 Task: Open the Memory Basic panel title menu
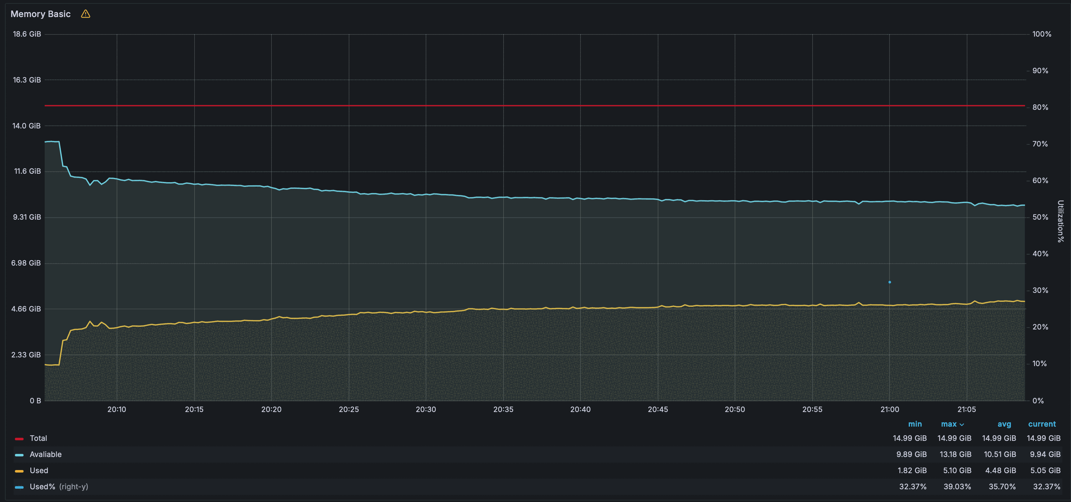click(x=40, y=14)
